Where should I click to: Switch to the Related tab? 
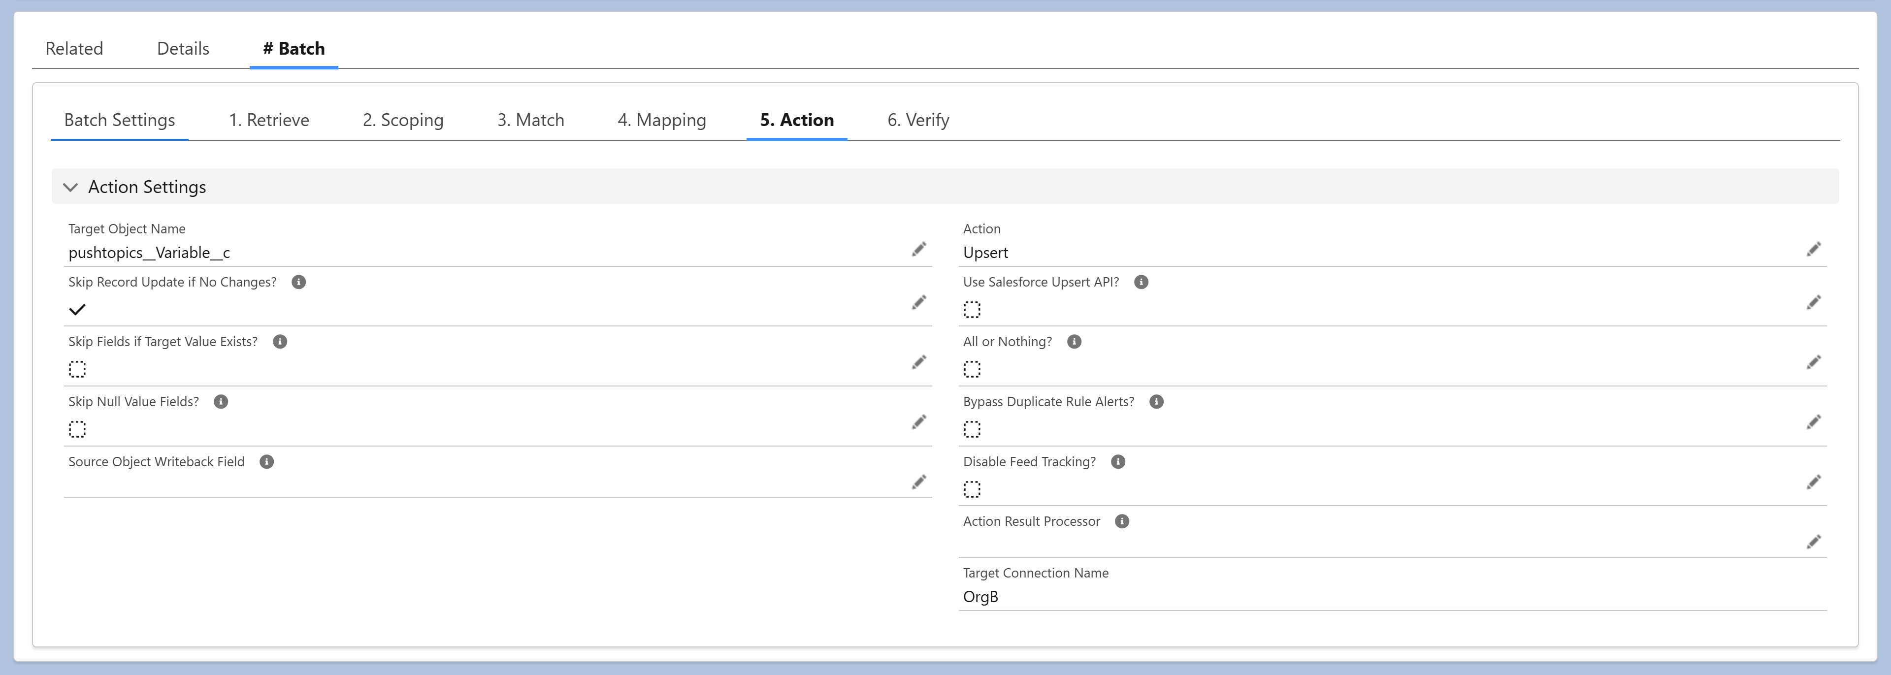74,48
